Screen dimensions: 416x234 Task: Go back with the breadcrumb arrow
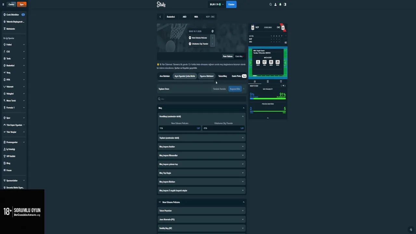coord(160,17)
